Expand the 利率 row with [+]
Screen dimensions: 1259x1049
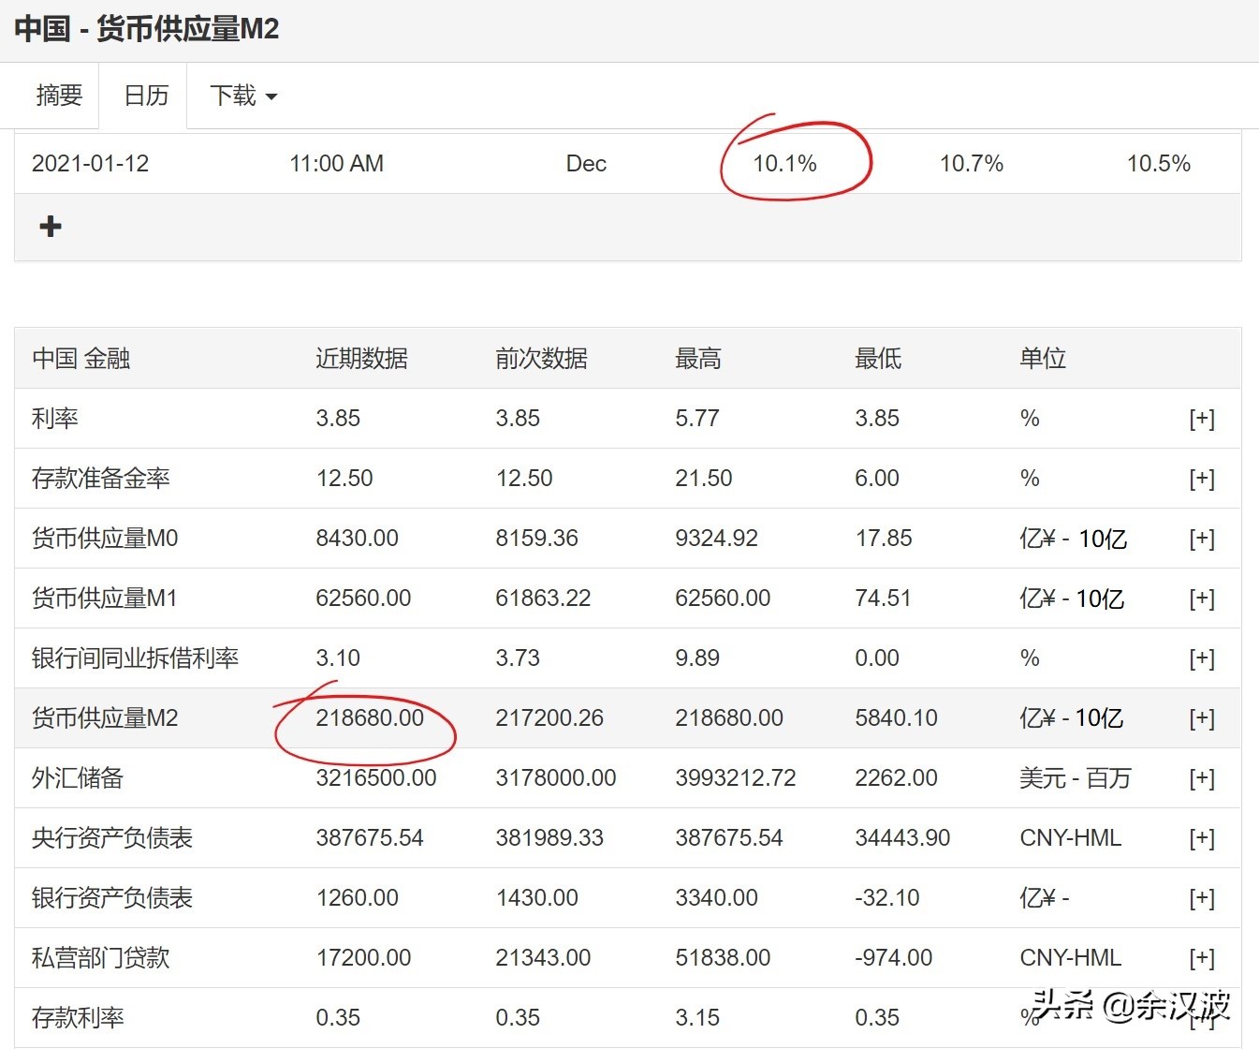pos(1201,419)
